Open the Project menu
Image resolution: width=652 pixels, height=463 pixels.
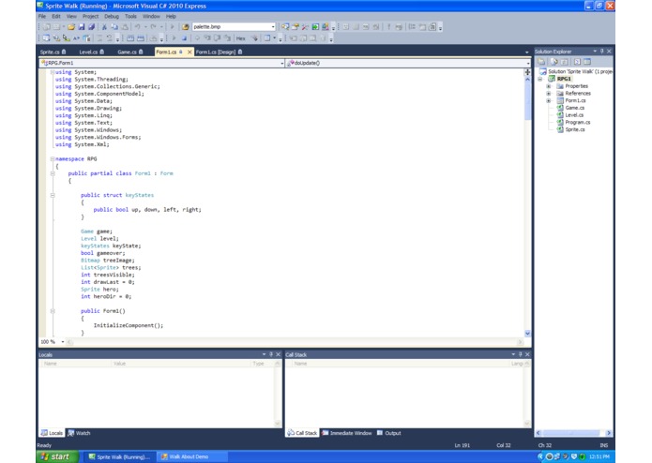pyautogui.click(x=90, y=16)
